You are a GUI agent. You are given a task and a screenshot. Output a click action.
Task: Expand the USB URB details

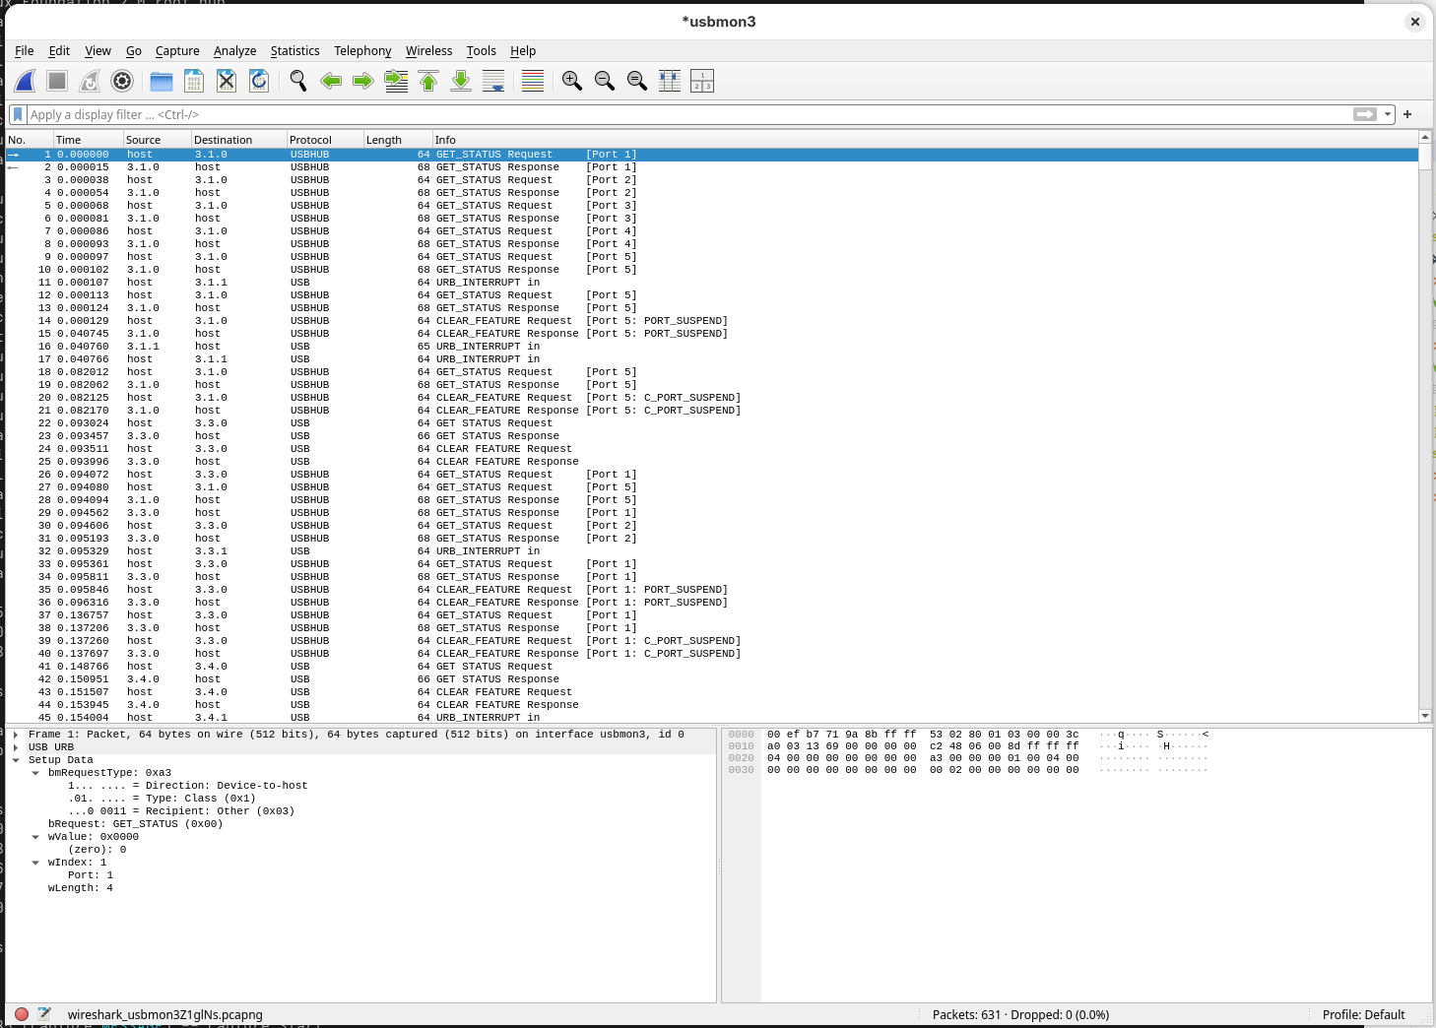click(16, 746)
